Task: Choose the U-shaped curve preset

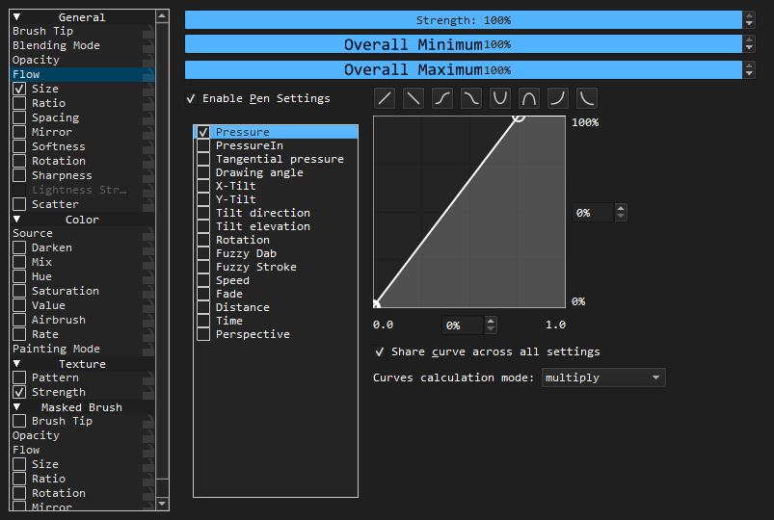Action: pos(500,98)
